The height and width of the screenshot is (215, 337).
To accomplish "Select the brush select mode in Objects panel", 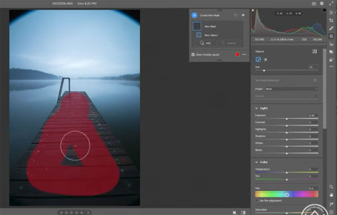I will point(258,60).
